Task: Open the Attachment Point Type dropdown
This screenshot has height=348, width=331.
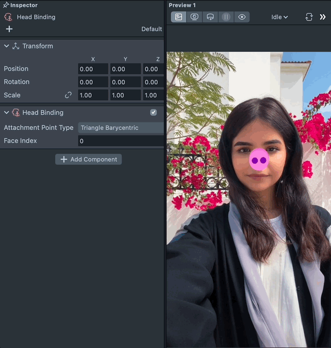Action: [121, 128]
